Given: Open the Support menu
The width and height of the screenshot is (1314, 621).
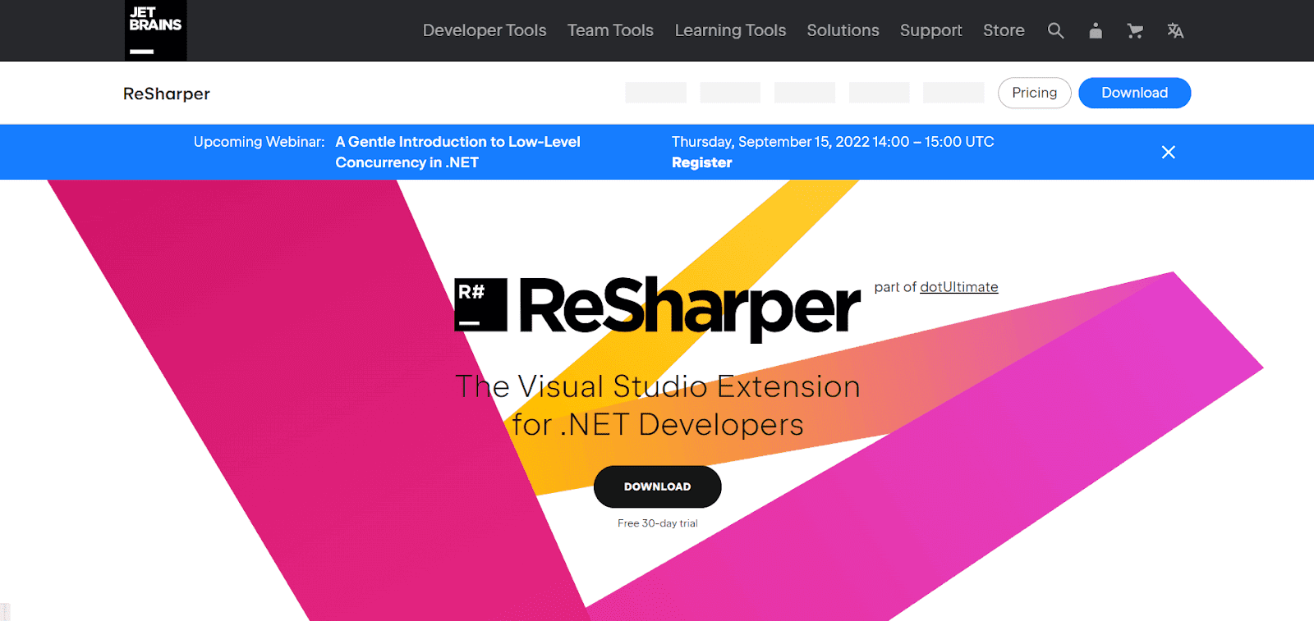Looking at the screenshot, I should pyautogui.click(x=930, y=30).
